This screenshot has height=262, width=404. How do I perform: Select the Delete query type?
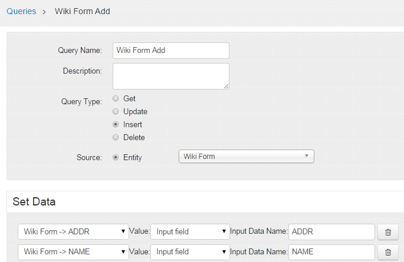pyautogui.click(x=116, y=137)
